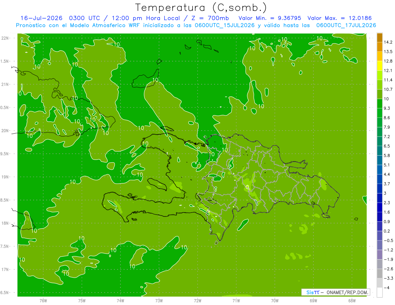Click the "5.8" colorbar label

387,156
